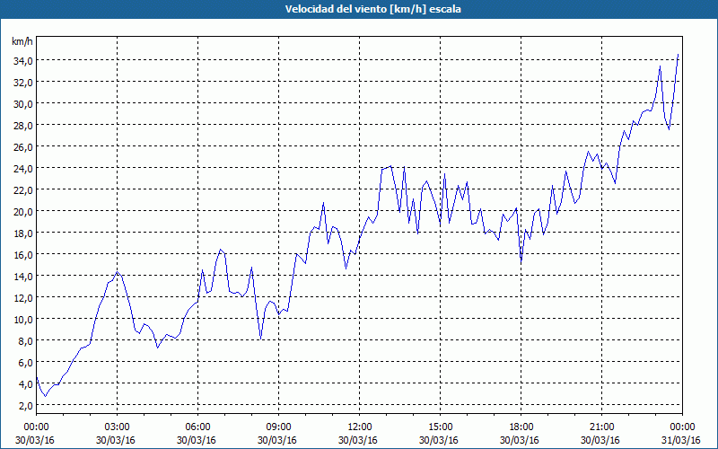Click the 34,0 y-axis value
This screenshot has width=718, height=449.
click(22, 60)
